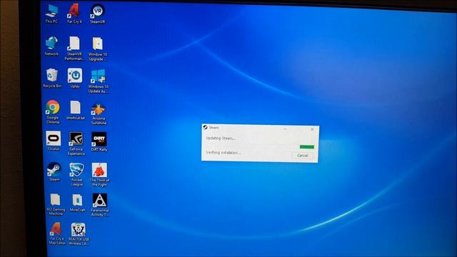Select the DiRT Rally shortcut
457x257 pixels.
tap(99, 141)
